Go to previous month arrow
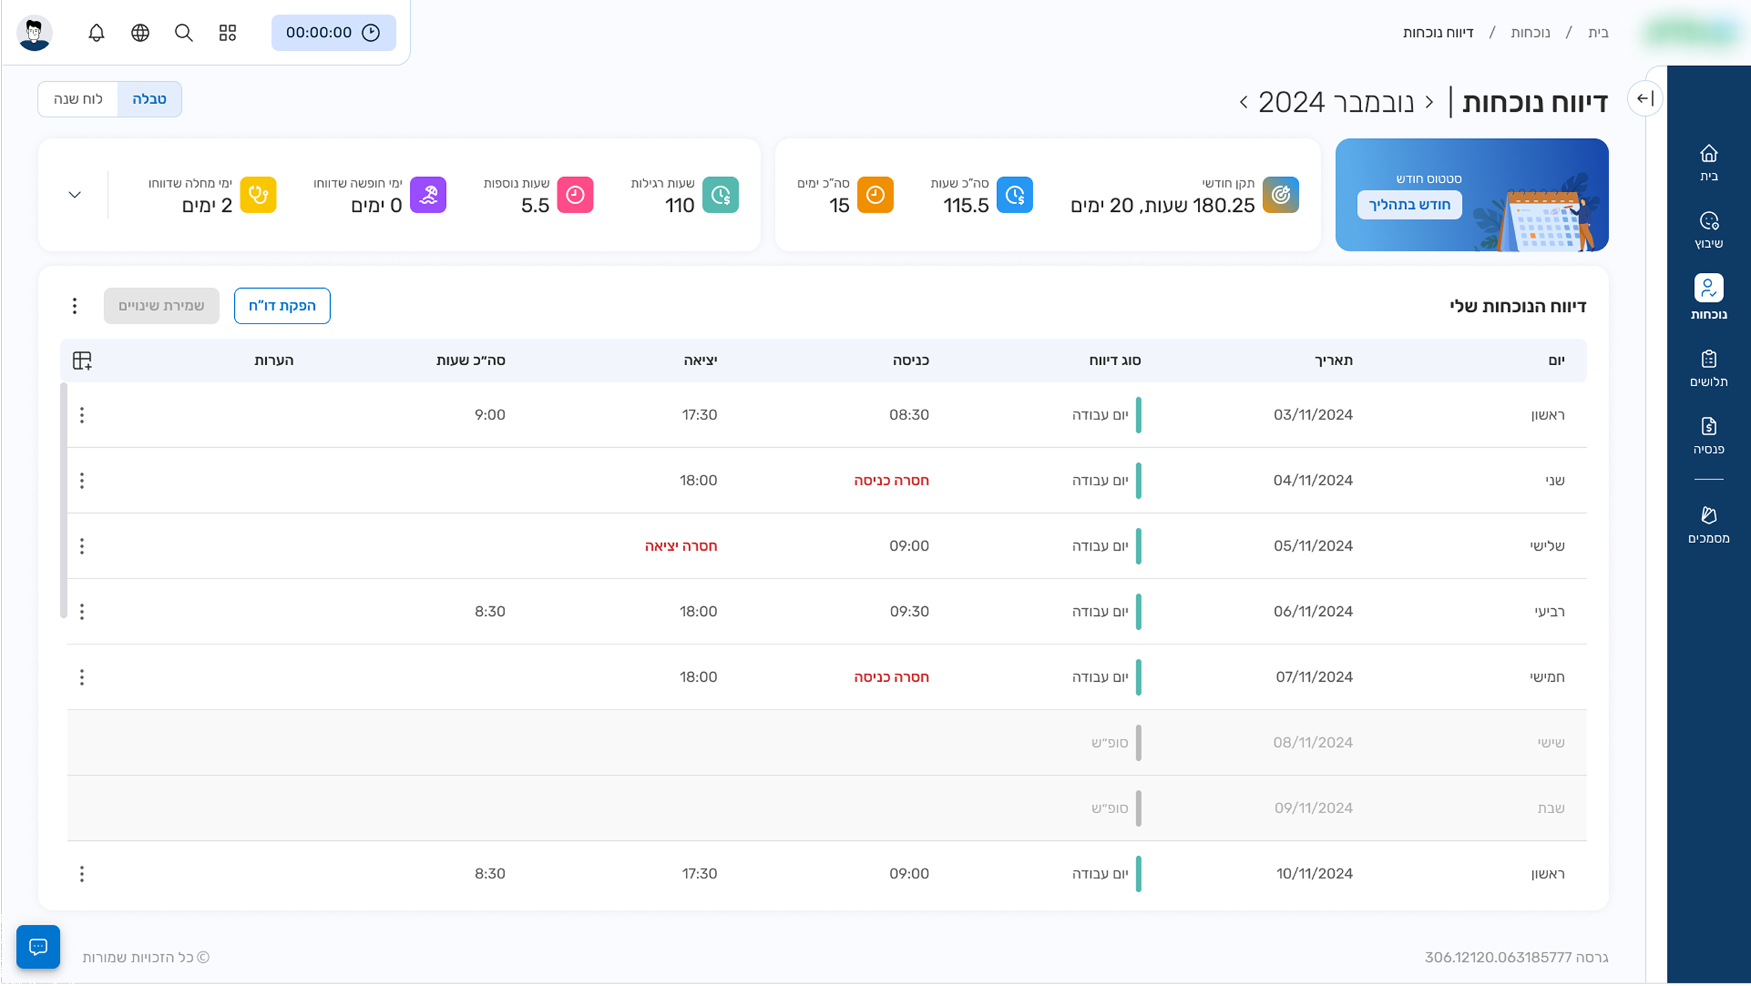This screenshot has height=986, width=1751. pos(1429,103)
